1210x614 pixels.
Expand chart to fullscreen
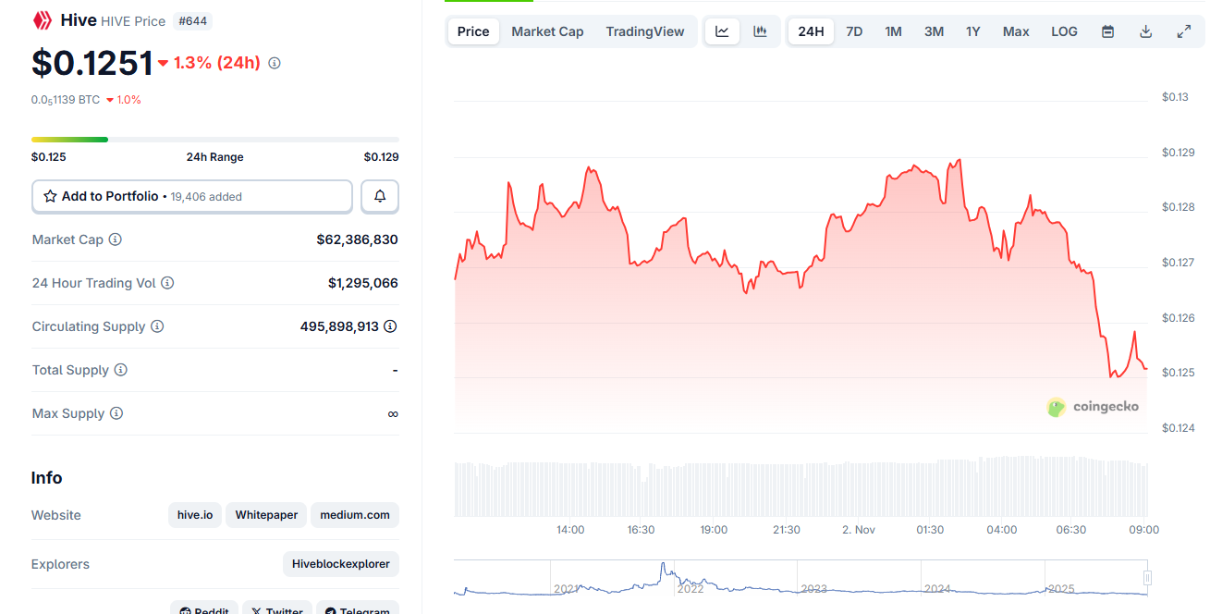(x=1183, y=31)
